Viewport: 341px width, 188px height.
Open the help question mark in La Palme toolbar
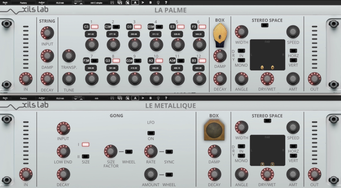[166, 3]
